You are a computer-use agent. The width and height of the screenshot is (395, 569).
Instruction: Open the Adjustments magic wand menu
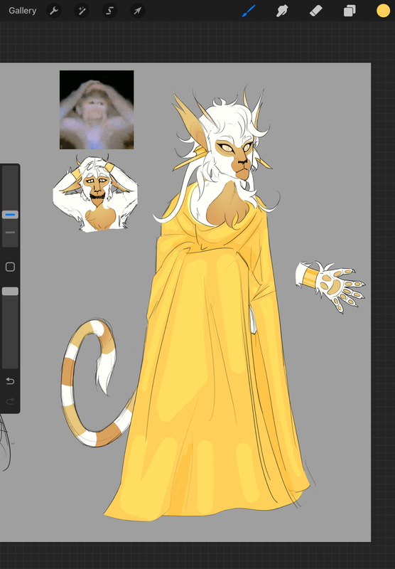pyautogui.click(x=82, y=11)
